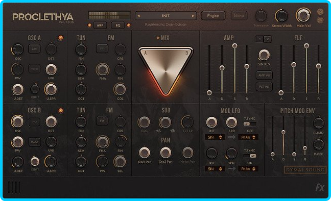Click the Stereo Width knob

point(282,16)
